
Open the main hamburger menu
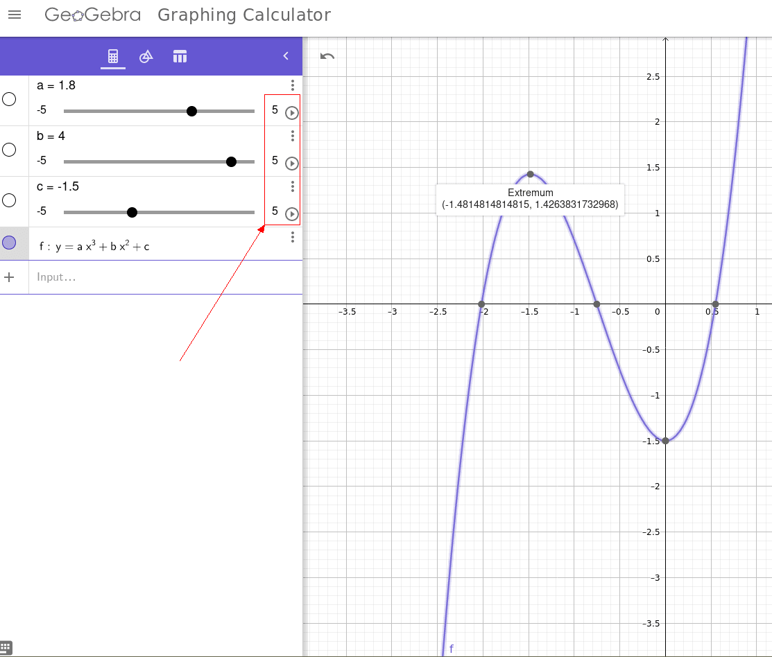[x=15, y=15]
